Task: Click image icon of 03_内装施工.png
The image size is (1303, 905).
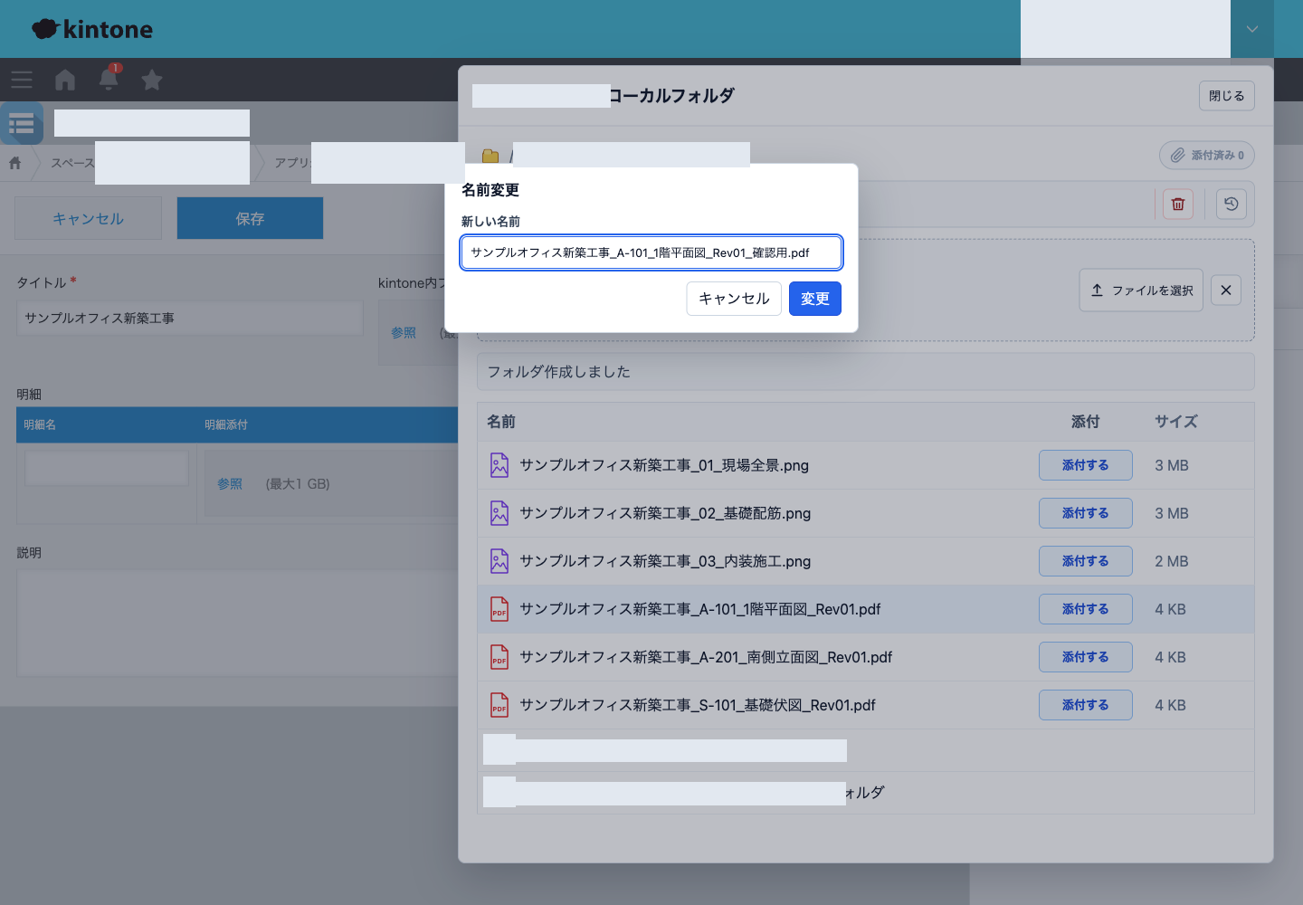Action: click(499, 561)
